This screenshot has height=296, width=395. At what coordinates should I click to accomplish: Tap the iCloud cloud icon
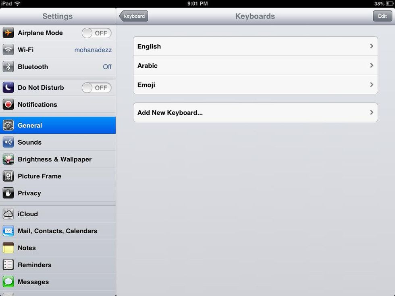[8, 214]
